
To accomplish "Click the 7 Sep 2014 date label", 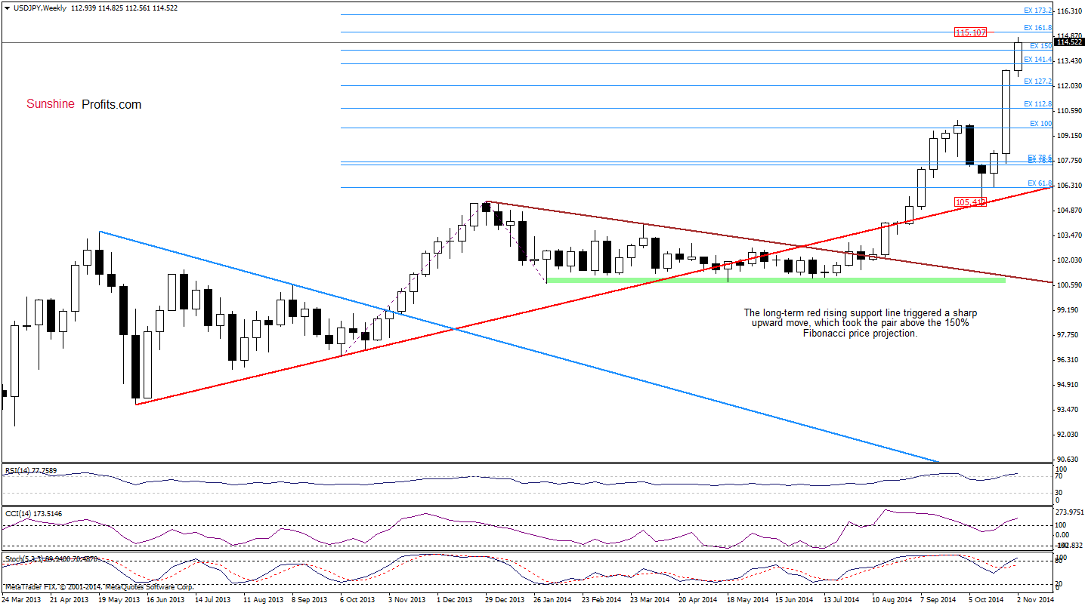I will (940, 600).
